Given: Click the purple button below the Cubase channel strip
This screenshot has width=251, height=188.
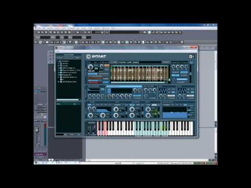Looking at the screenshot, I should click(x=40, y=154).
